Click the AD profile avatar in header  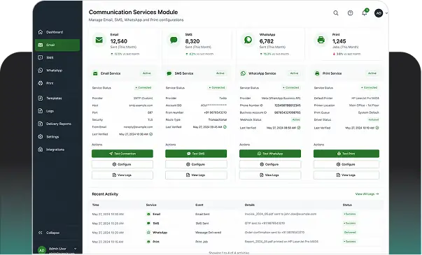pyautogui.click(x=379, y=13)
